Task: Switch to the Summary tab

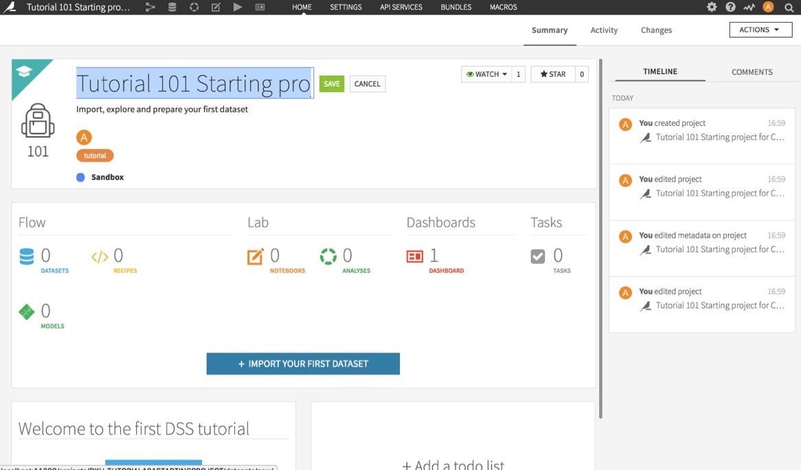Action: [x=550, y=30]
